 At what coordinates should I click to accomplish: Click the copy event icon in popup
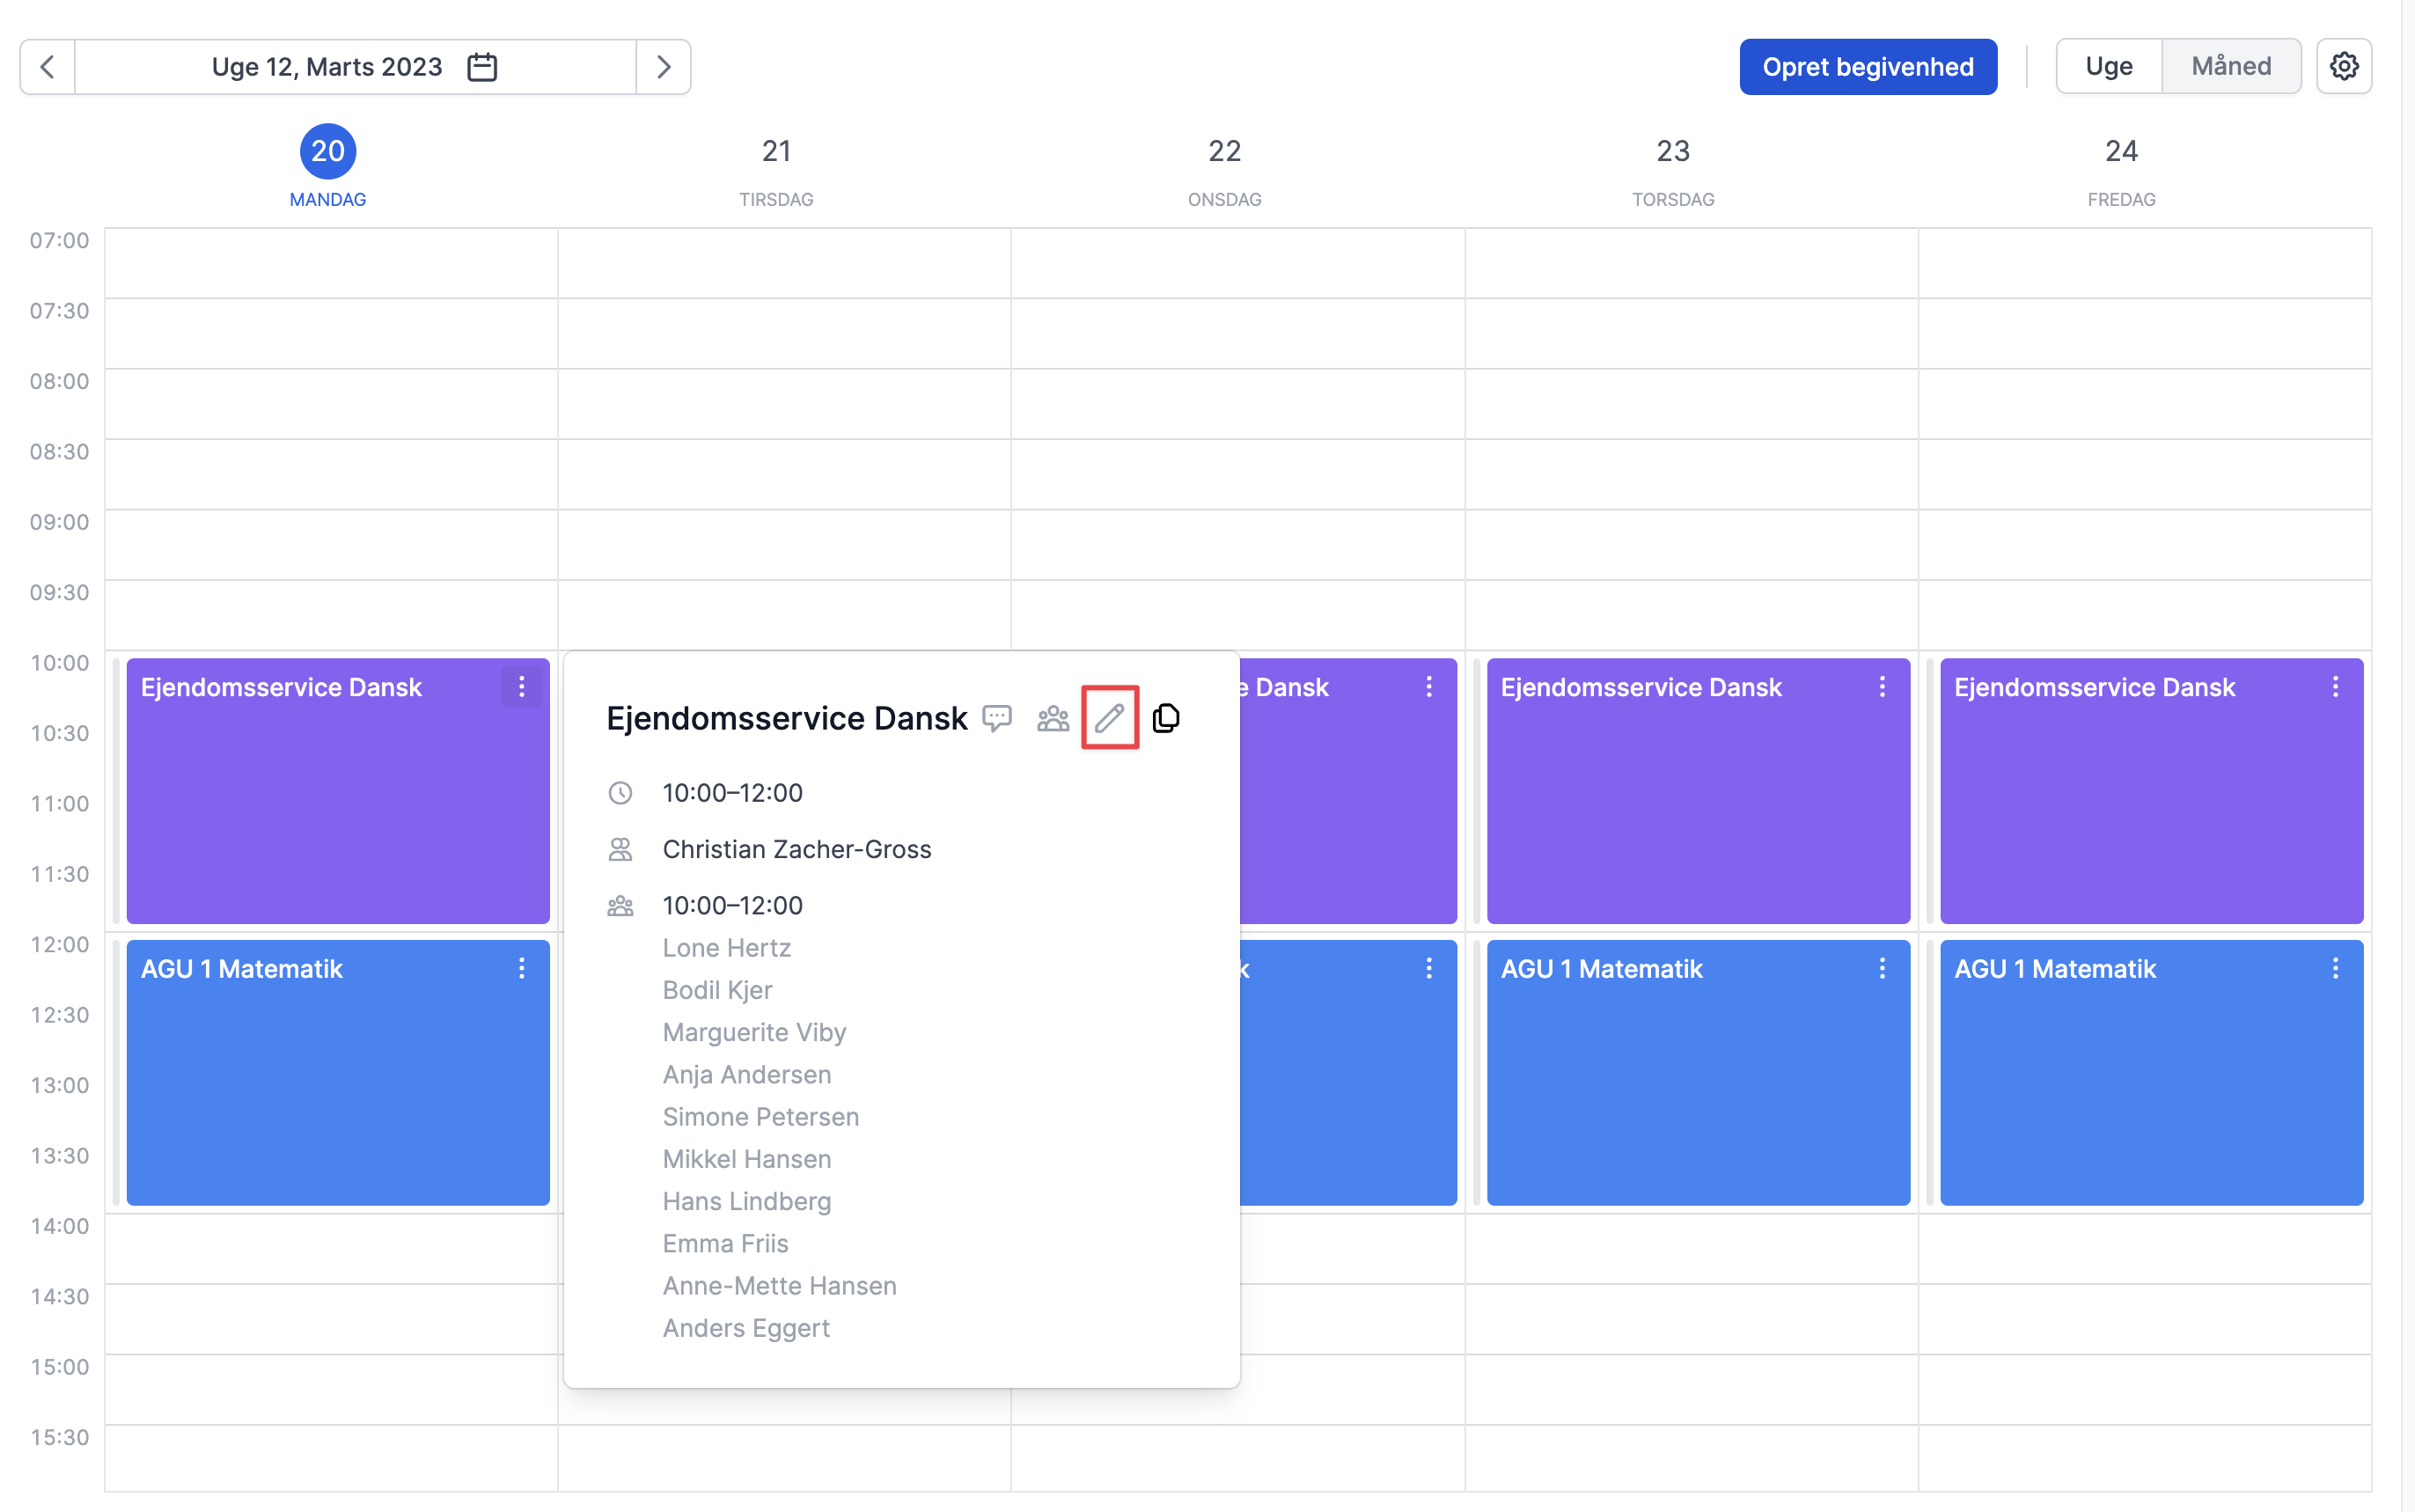pos(1166,718)
